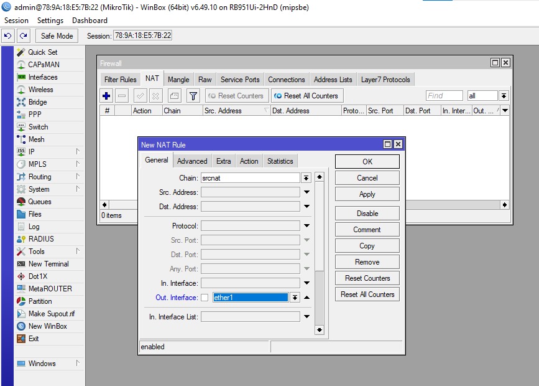Launch New Terminal from sidebar

pos(50,264)
